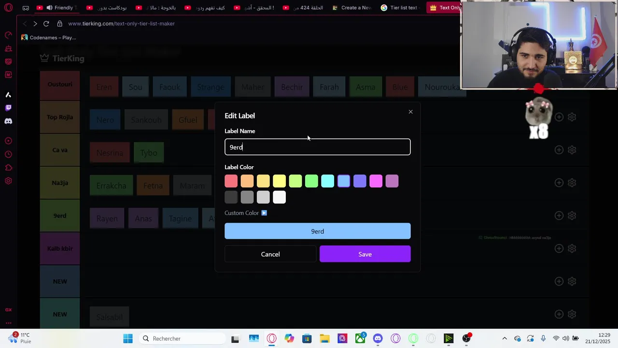
Task: Pick the lime green color swatch
Action: [295, 181]
